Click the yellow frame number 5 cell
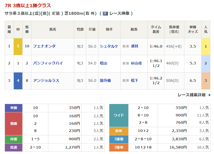Image resolution: width=214 pixels, height=154 pixels. (x=18, y=46)
